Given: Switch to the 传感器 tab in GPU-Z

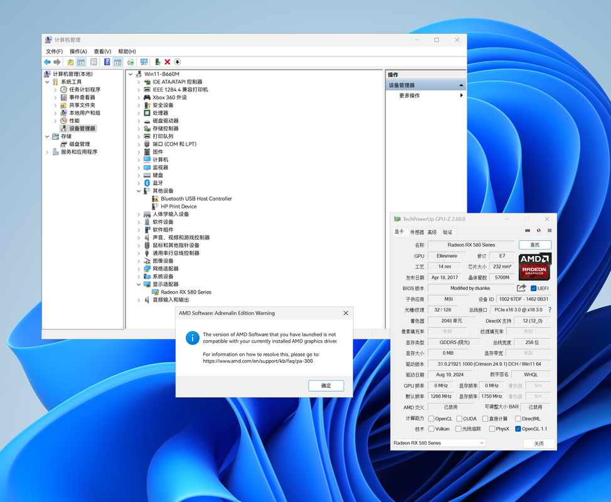Looking at the screenshot, I should click(x=417, y=232).
